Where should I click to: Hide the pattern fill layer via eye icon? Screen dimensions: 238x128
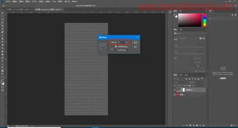[175, 90]
